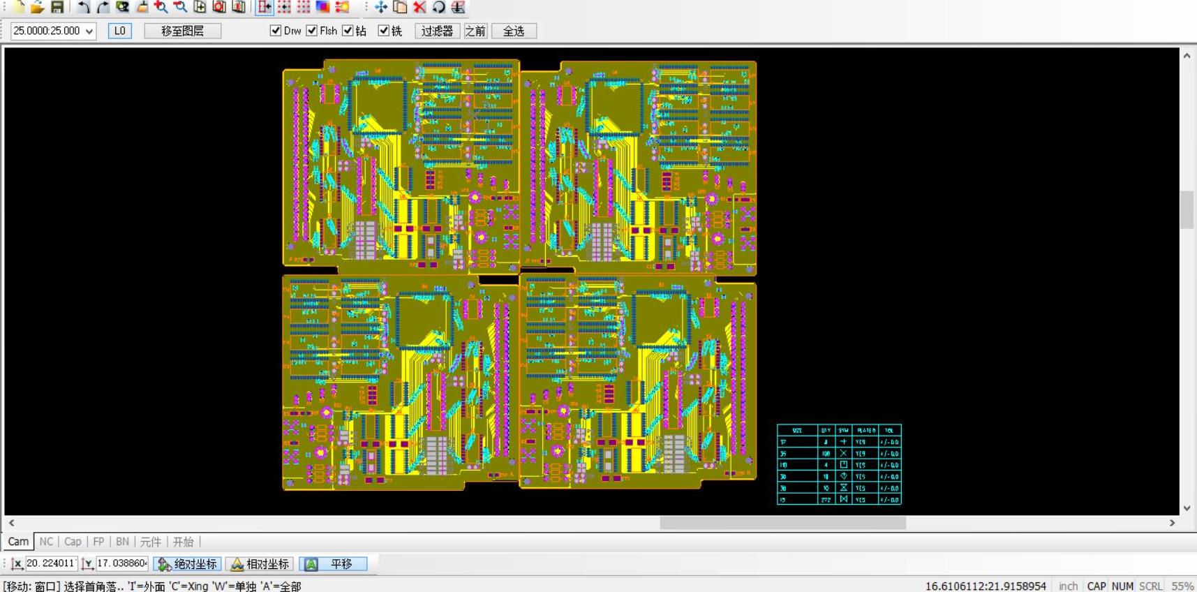Click the L0 layer button
The image size is (1197, 592).
click(119, 31)
